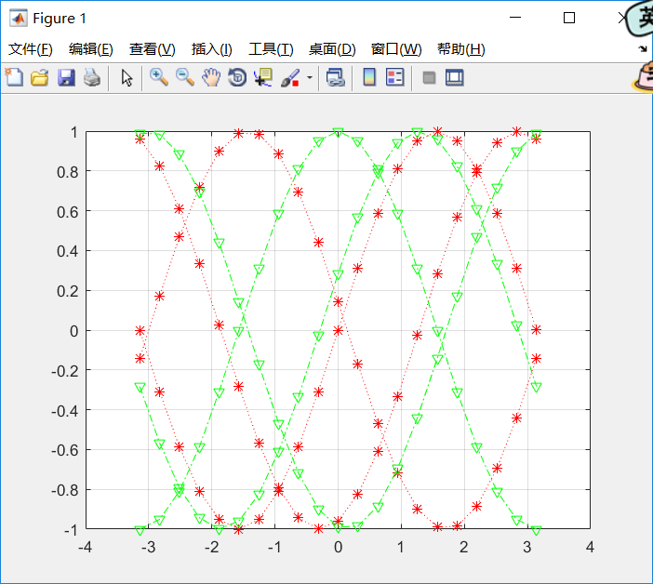Activate the Zoom In magnifier tool
The width and height of the screenshot is (653, 584).
[159, 78]
